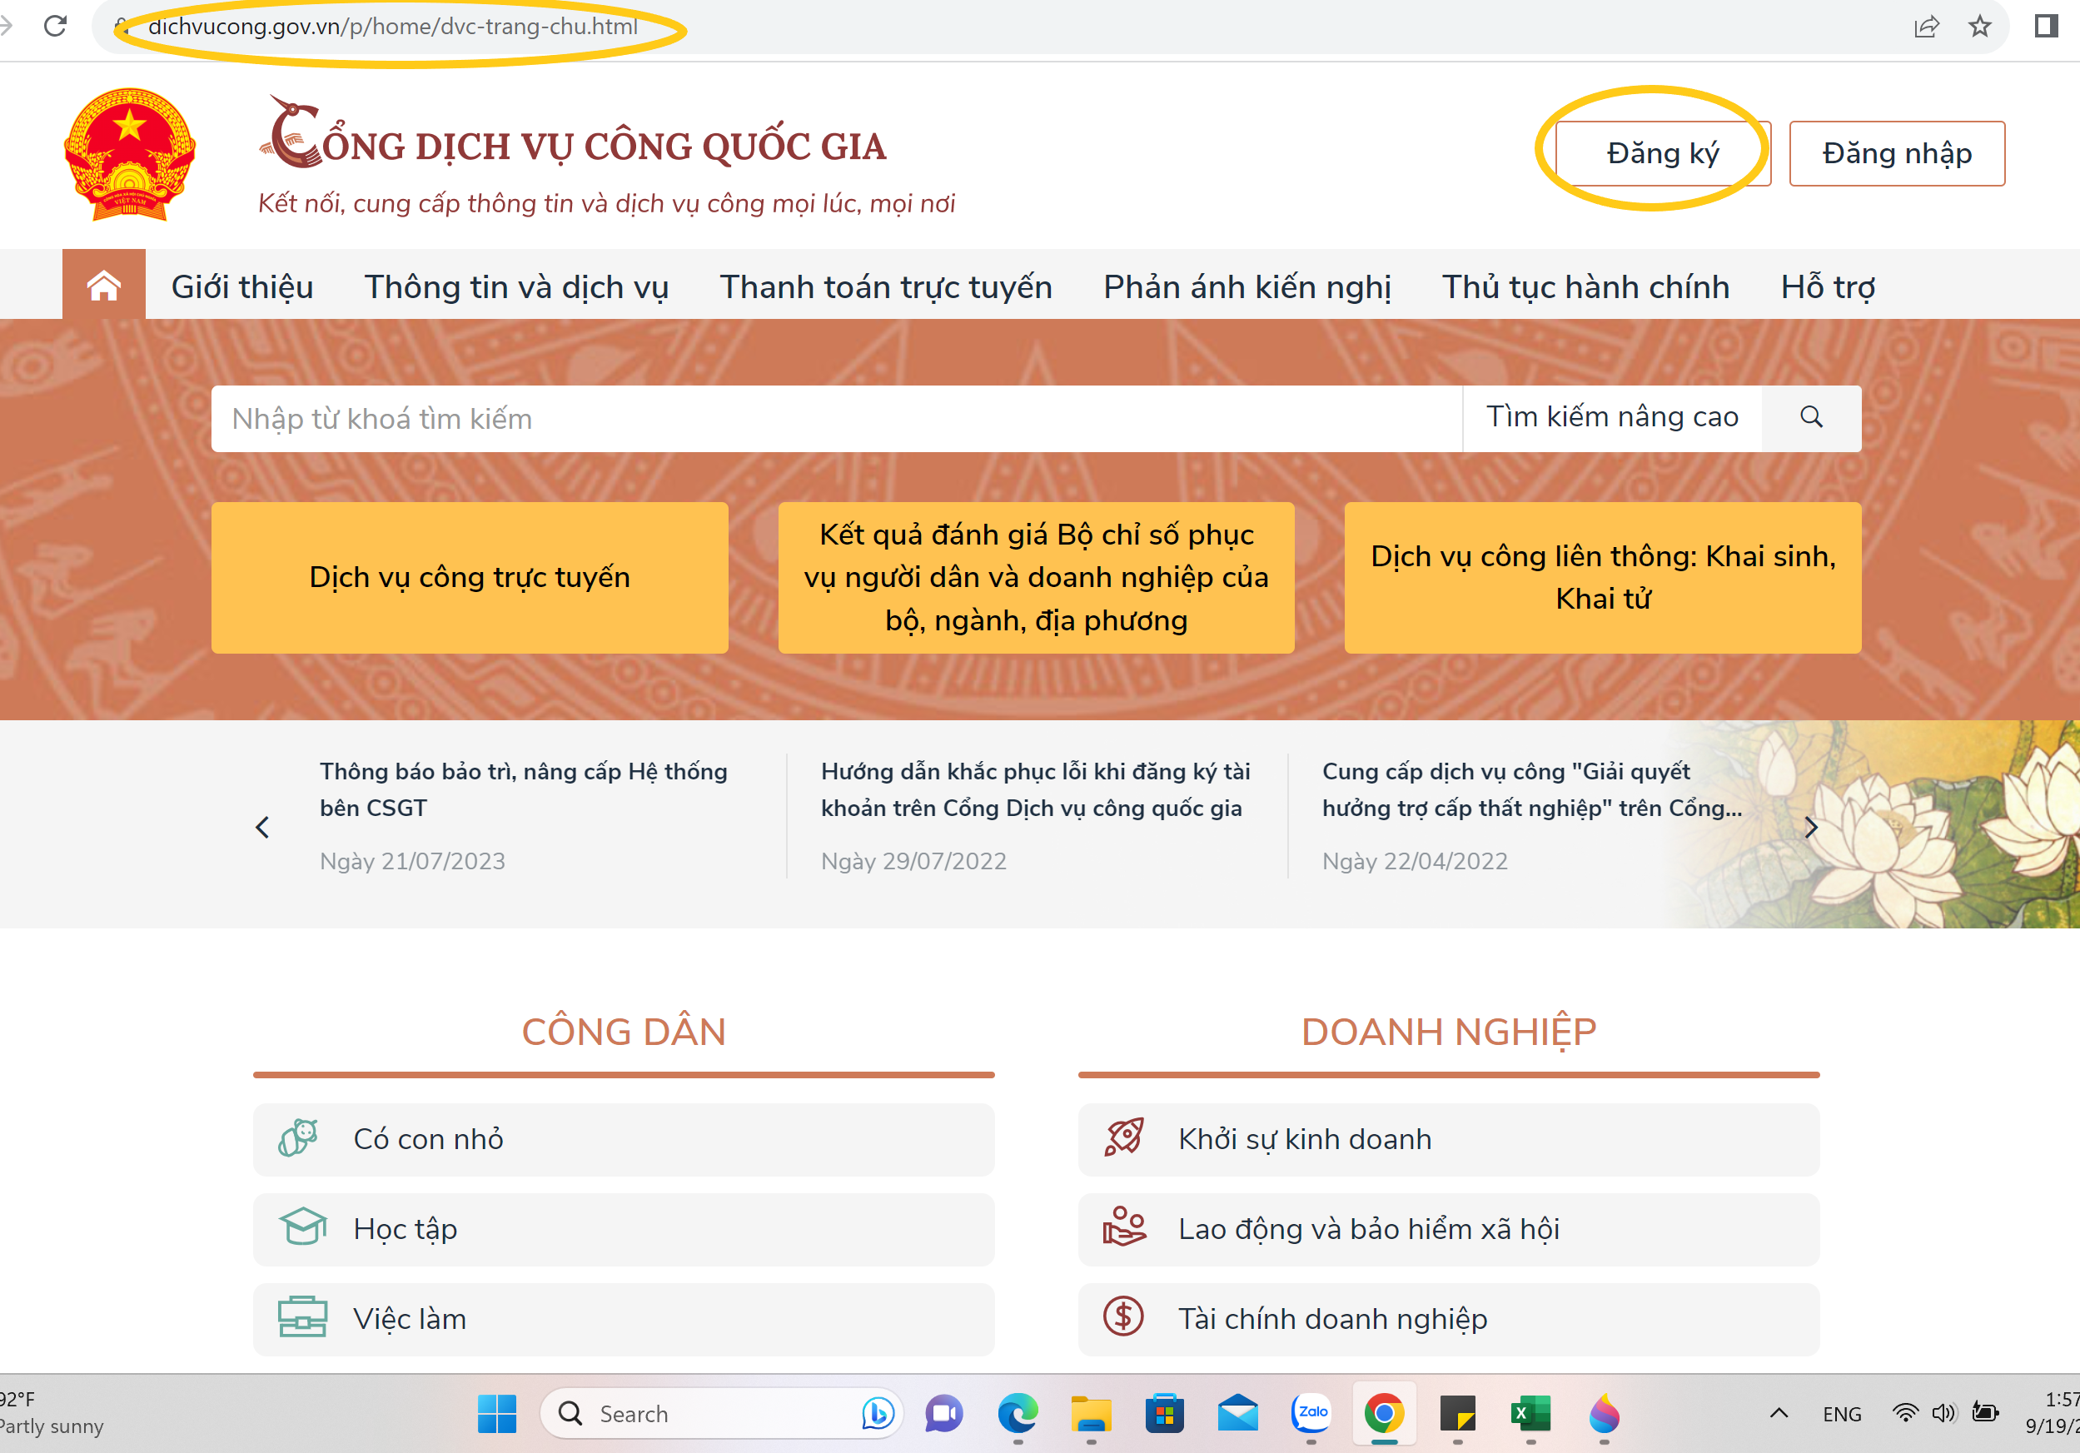Bookmark this page with star icon
Screen dimensions: 2080x1453
coord(1979,27)
